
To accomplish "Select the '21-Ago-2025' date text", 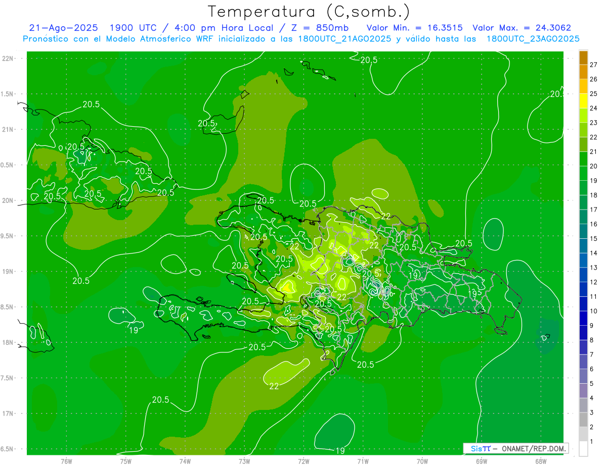I will pos(64,28).
